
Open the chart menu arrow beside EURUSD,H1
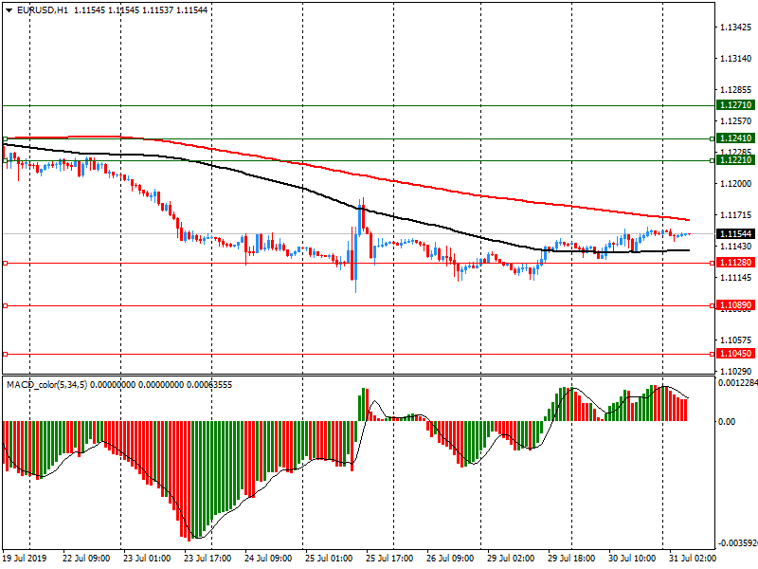click(9, 10)
